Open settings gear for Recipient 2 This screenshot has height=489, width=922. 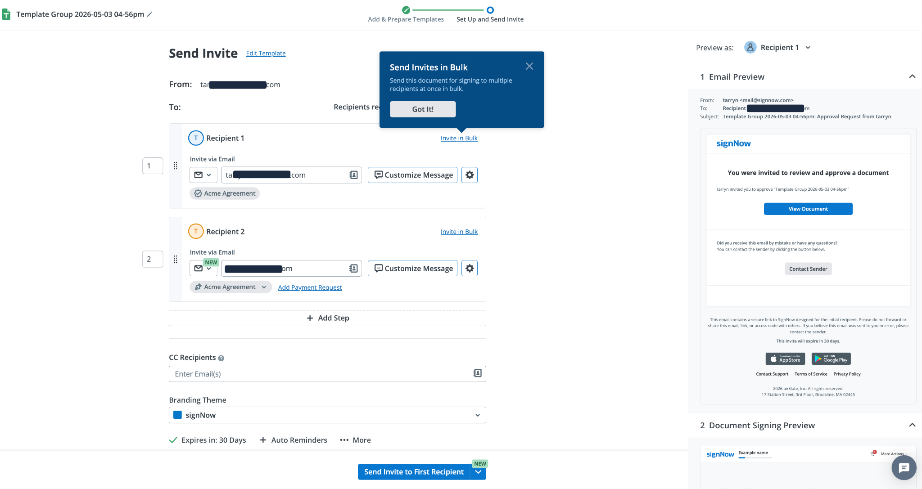point(470,269)
